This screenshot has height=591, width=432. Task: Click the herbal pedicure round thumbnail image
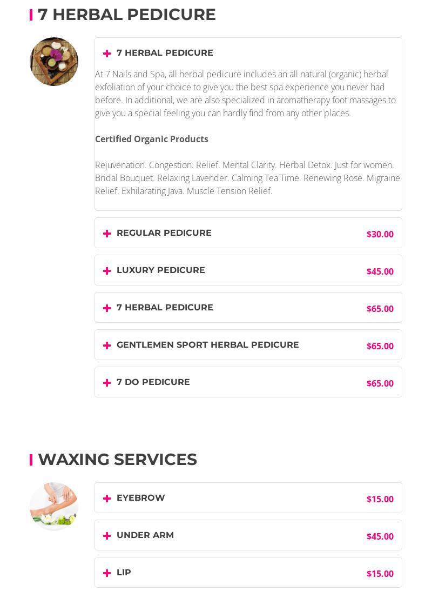54,62
